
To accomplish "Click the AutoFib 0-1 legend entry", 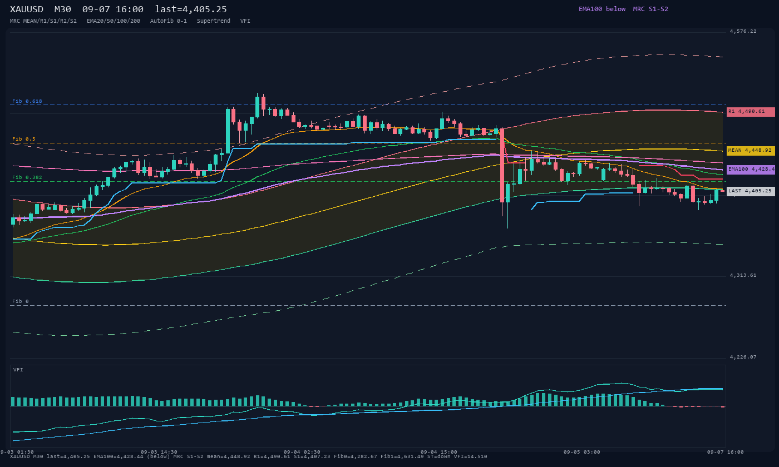I will tap(169, 21).
